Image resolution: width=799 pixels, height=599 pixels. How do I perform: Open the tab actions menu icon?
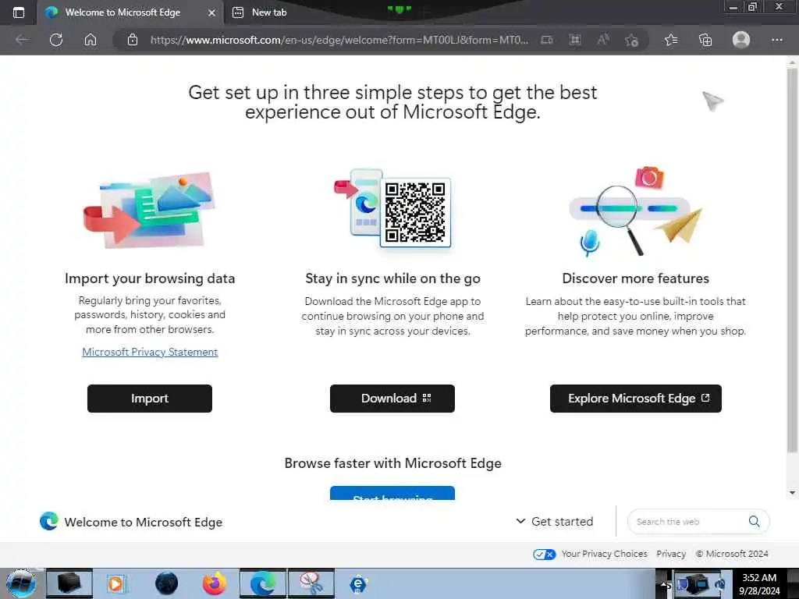[x=19, y=12]
